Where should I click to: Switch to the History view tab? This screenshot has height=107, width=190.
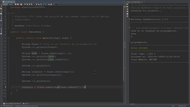[11, 4]
